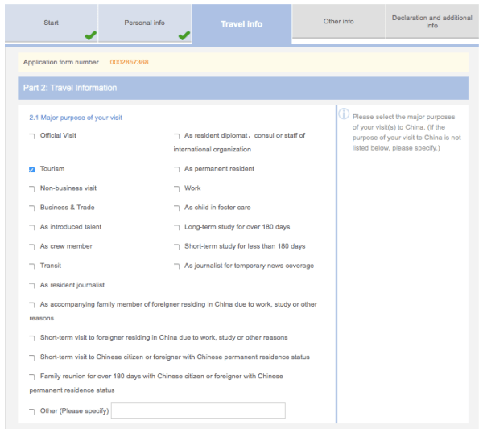The image size is (483, 429).
Task: Open Declaration and additional info tab
Action: coord(431,22)
